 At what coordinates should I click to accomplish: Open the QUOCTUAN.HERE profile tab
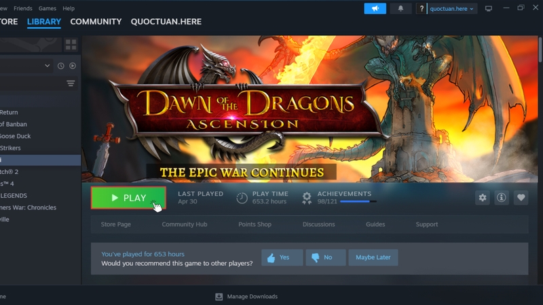(x=166, y=22)
